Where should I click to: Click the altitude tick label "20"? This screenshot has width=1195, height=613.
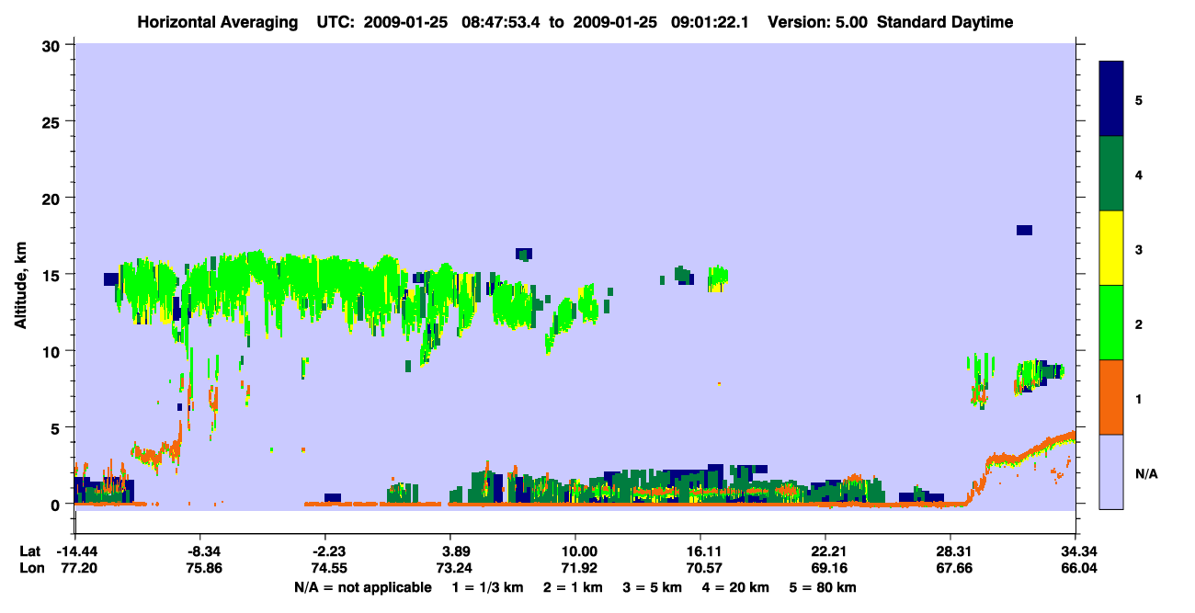point(52,198)
